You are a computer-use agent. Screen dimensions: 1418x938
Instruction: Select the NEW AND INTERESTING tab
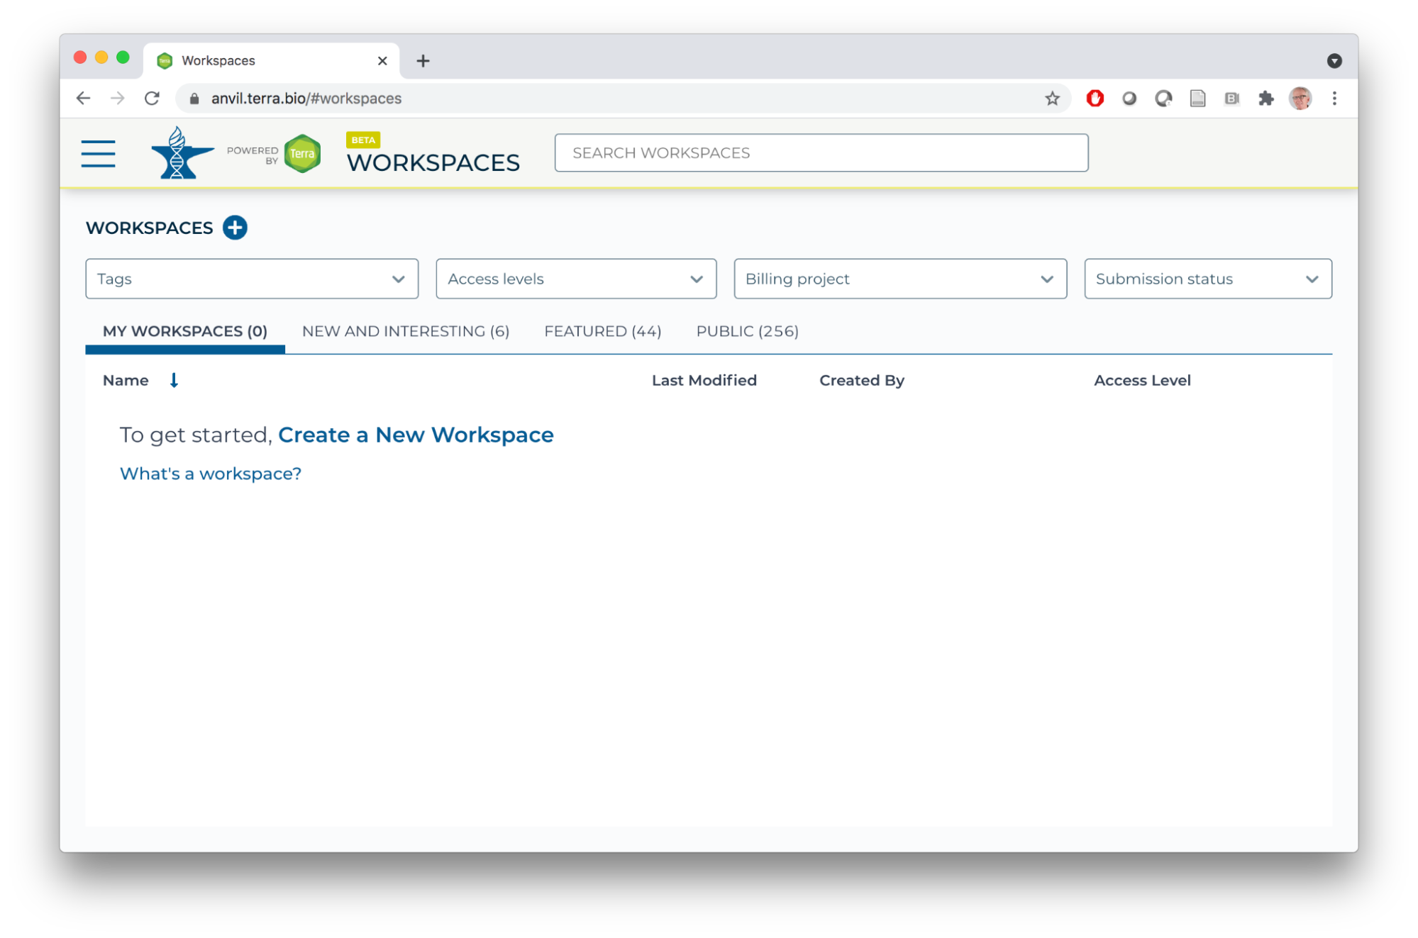point(406,332)
